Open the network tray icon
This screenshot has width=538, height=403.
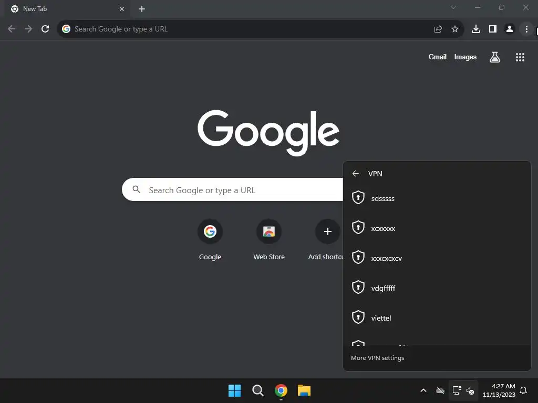point(457,390)
